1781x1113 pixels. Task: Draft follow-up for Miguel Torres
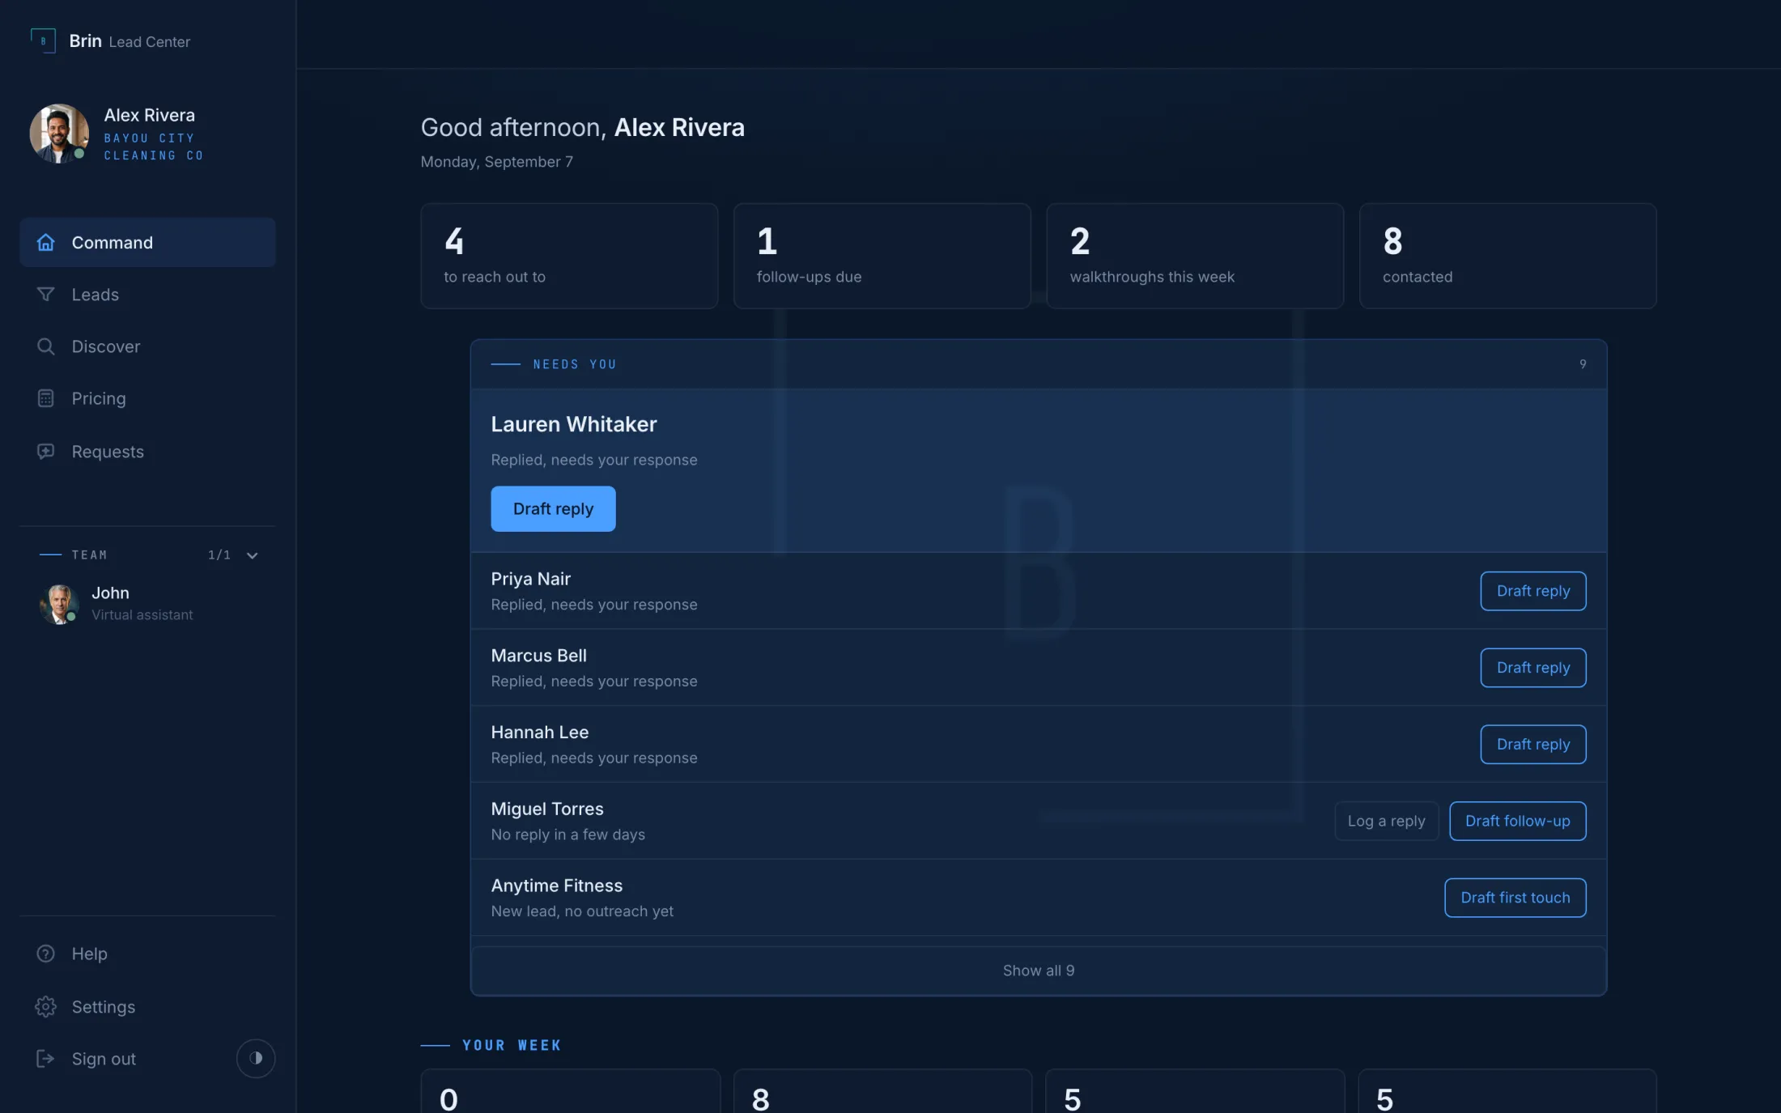pyautogui.click(x=1517, y=821)
